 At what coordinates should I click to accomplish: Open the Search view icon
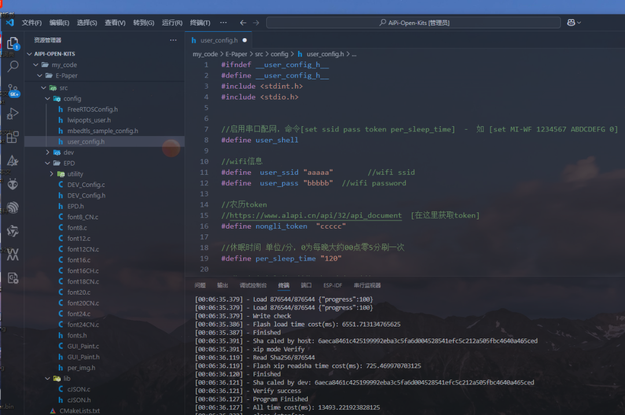point(13,66)
